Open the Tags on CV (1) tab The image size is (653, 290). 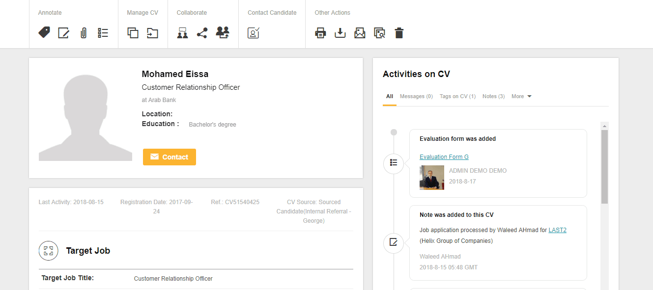click(457, 96)
